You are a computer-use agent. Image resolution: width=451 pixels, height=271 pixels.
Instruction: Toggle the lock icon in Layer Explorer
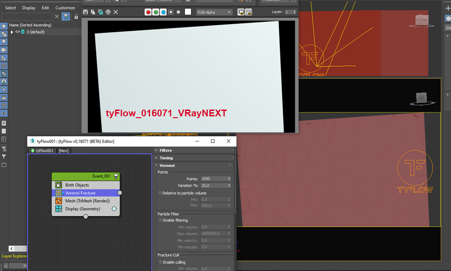click(x=76, y=17)
